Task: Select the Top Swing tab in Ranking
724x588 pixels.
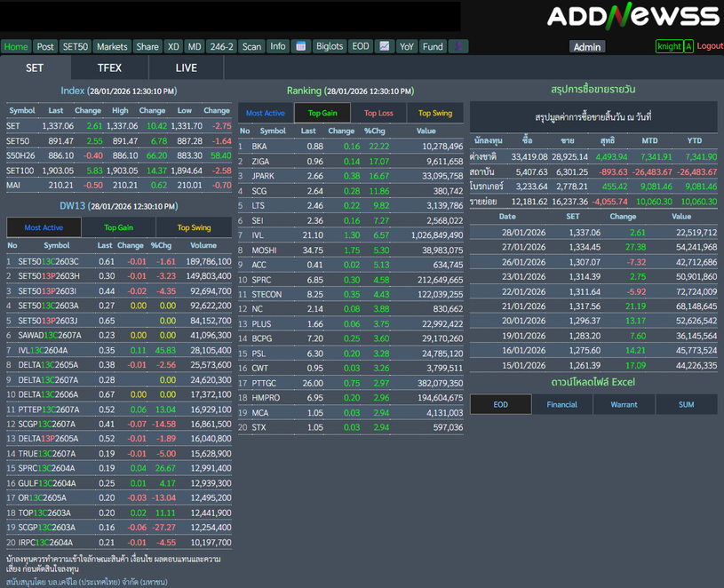Action: click(435, 113)
